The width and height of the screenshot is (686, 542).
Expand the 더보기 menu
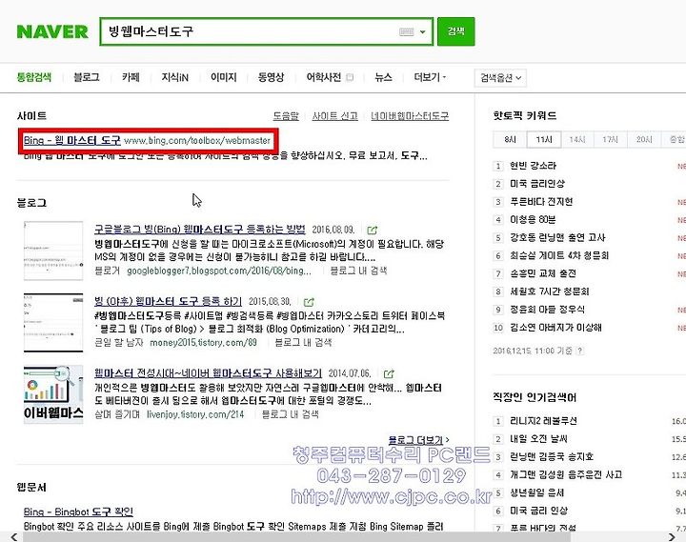click(430, 77)
